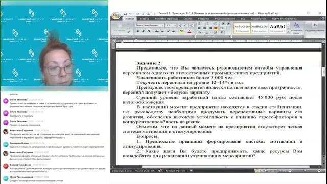Click the Clear Formatting icon
The height and width of the screenshot is (184, 327).
pos(192,25)
